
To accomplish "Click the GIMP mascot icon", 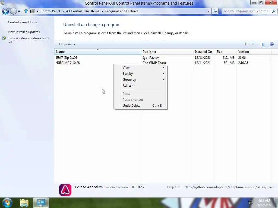I will (59, 63).
